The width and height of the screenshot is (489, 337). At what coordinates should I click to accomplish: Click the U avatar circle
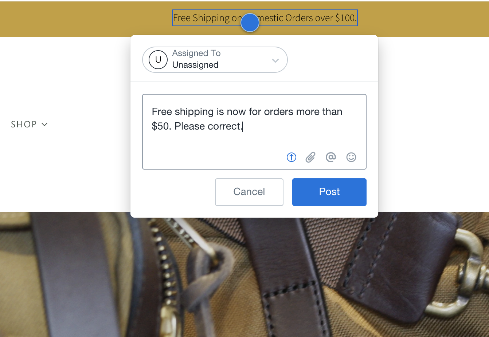[x=158, y=60]
